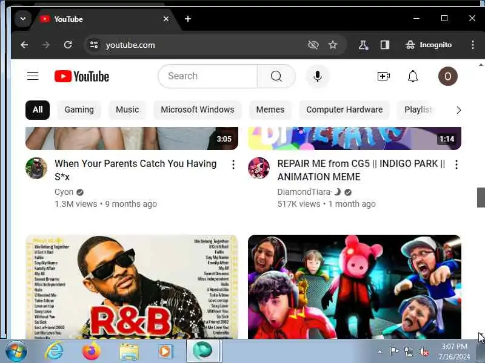Click the Incognito indicator
The width and height of the screenshot is (485, 363).
[x=429, y=45]
